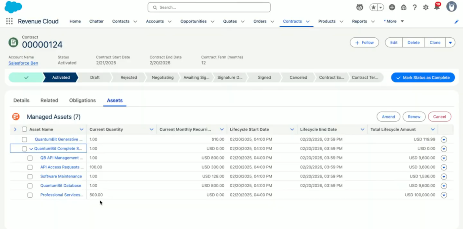Open more record actions dropdown beside Clone
This screenshot has width=463, height=229.
click(450, 43)
